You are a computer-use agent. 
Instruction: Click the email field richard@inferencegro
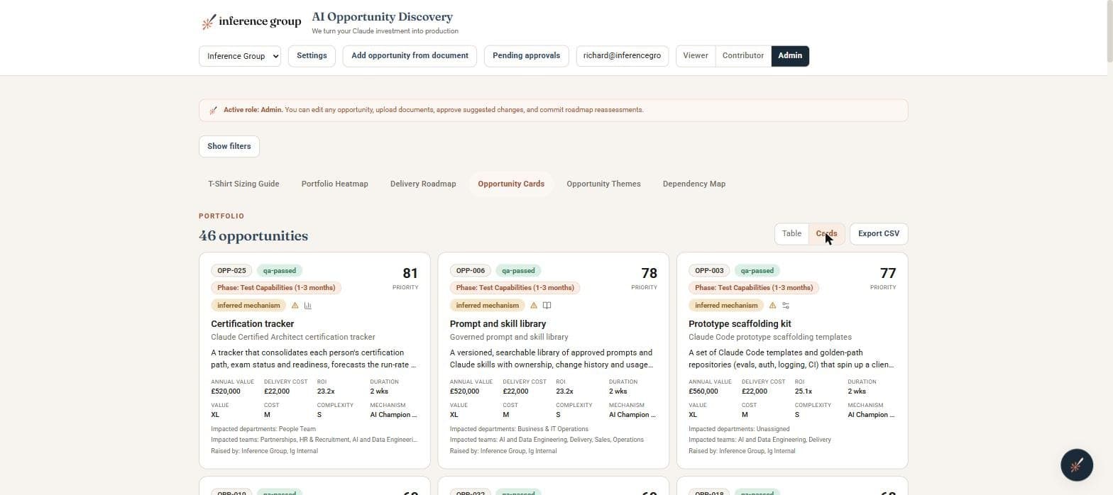tap(623, 56)
